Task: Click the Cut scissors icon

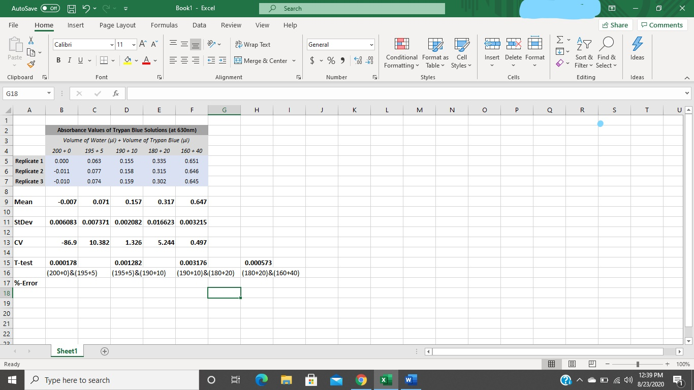Action: coord(31,42)
